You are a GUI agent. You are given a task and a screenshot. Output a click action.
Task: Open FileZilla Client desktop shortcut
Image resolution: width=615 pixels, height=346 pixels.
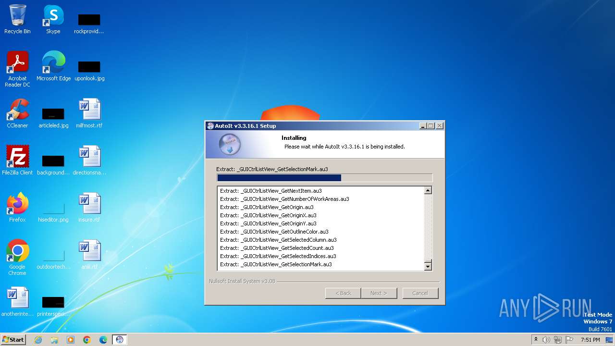tap(17, 161)
